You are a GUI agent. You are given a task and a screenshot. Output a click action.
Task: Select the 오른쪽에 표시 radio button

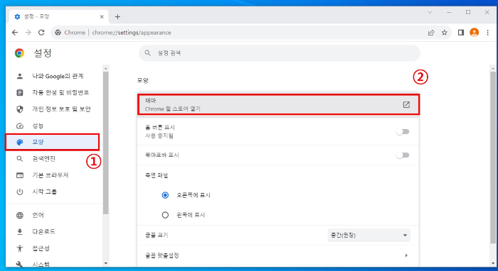[165, 195]
